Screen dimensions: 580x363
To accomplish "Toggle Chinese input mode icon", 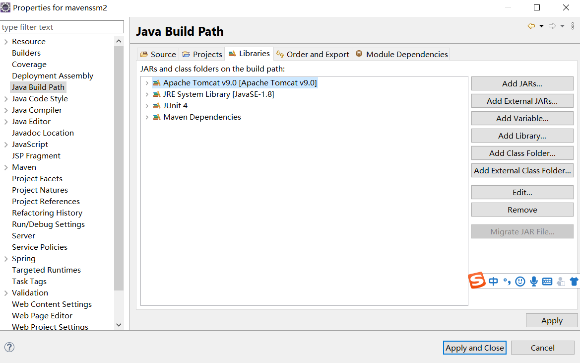I will (x=494, y=282).
